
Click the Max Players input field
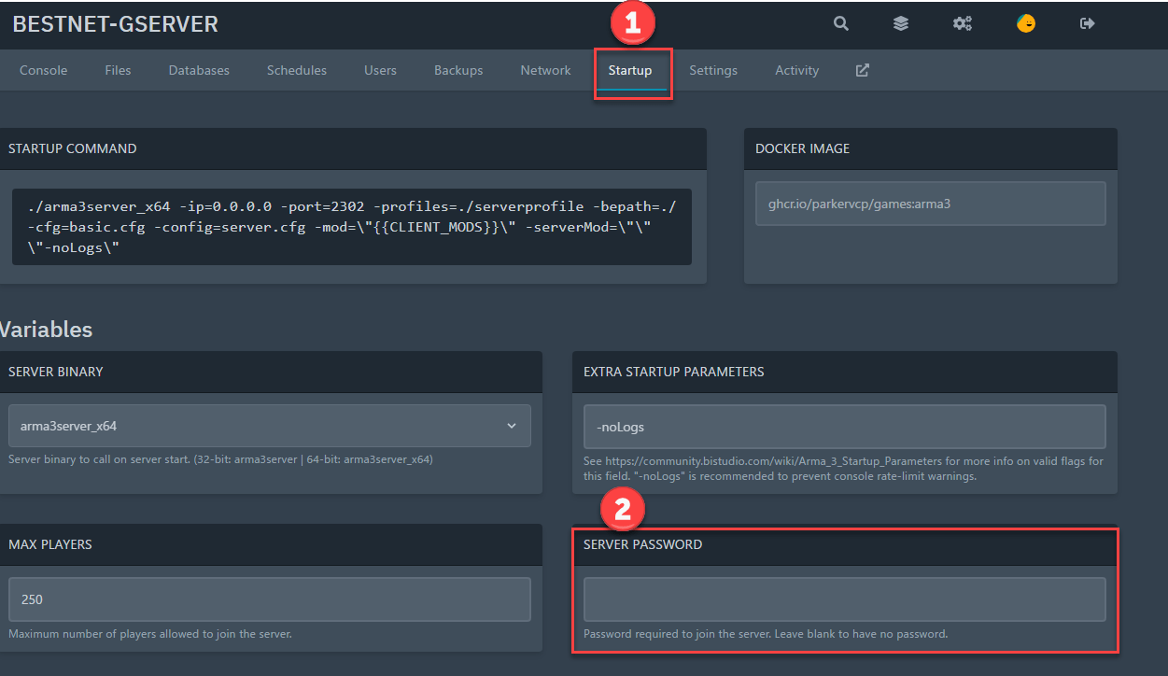(x=270, y=599)
